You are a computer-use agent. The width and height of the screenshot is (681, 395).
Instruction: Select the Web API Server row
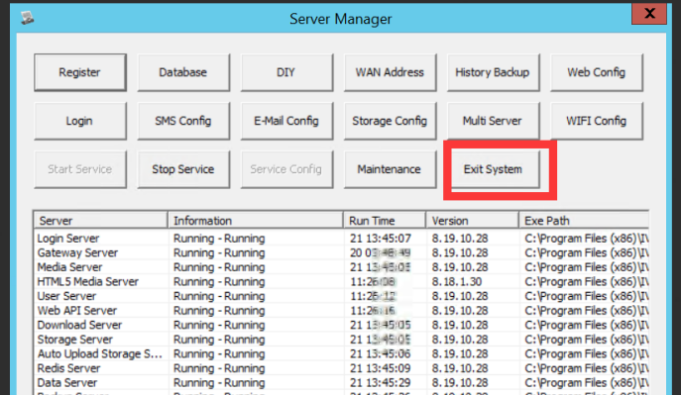pyautogui.click(x=341, y=311)
